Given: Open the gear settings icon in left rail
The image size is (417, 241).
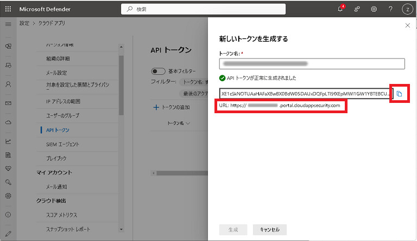Looking at the screenshot, I should (x=8, y=196).
